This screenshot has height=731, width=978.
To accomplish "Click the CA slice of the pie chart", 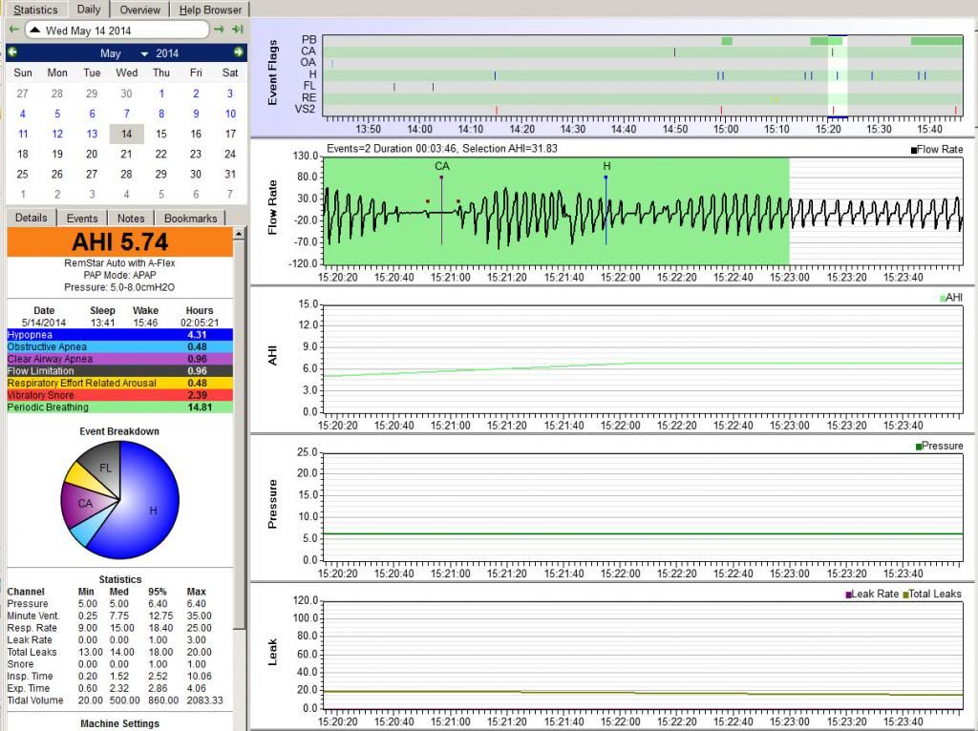I will click(85, 504).
